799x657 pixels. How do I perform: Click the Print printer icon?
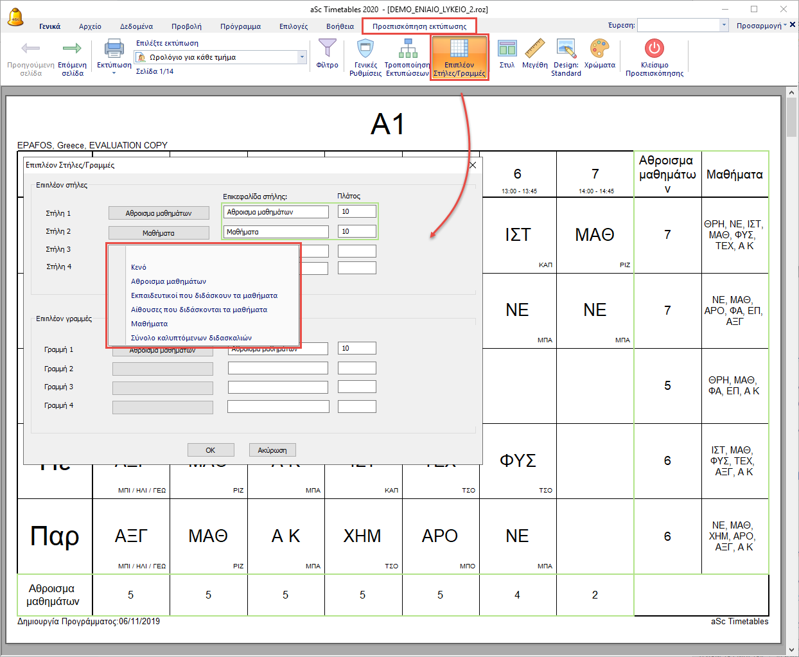(x=114, y=48)
